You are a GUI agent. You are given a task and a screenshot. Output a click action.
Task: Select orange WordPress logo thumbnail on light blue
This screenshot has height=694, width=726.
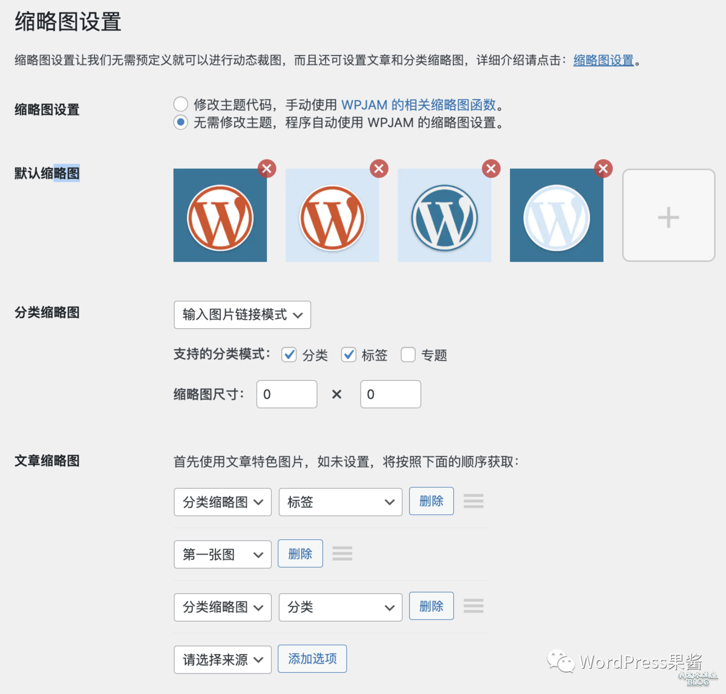coord(332,215)
